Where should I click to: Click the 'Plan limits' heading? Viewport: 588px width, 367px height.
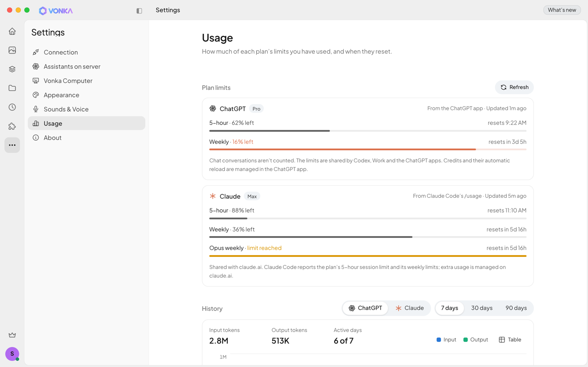[216, 88]
